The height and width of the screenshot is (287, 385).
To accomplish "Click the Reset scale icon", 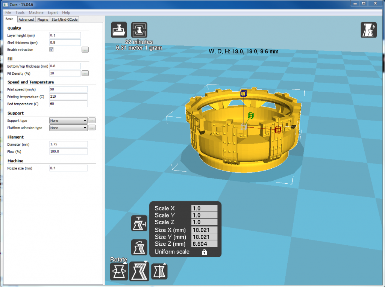I will pos(139,247).
